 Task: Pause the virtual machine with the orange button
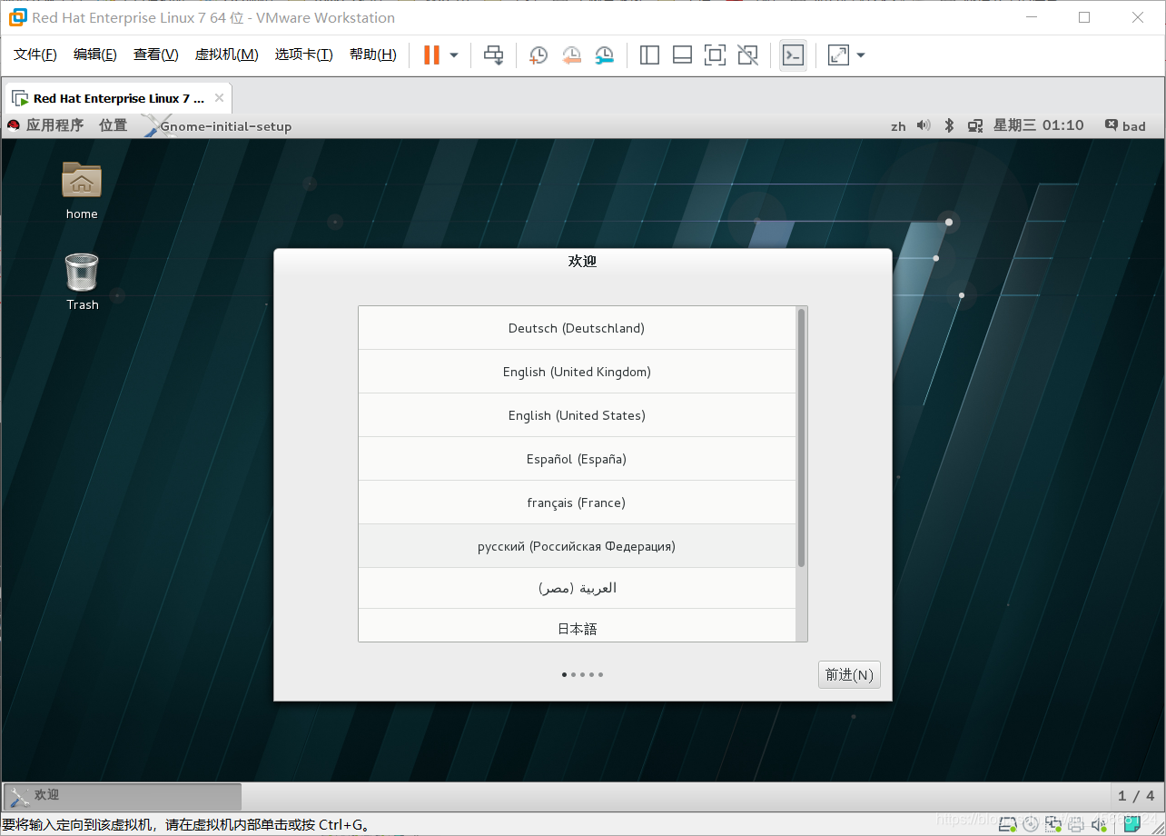pos(431,55)
